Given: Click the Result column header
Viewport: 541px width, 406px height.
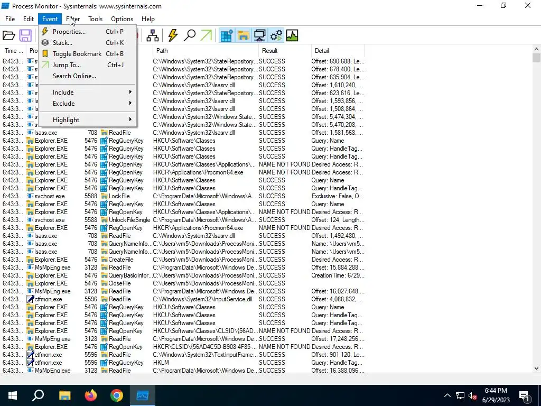Looking at the screenshot, I should (x=285, y=51).
